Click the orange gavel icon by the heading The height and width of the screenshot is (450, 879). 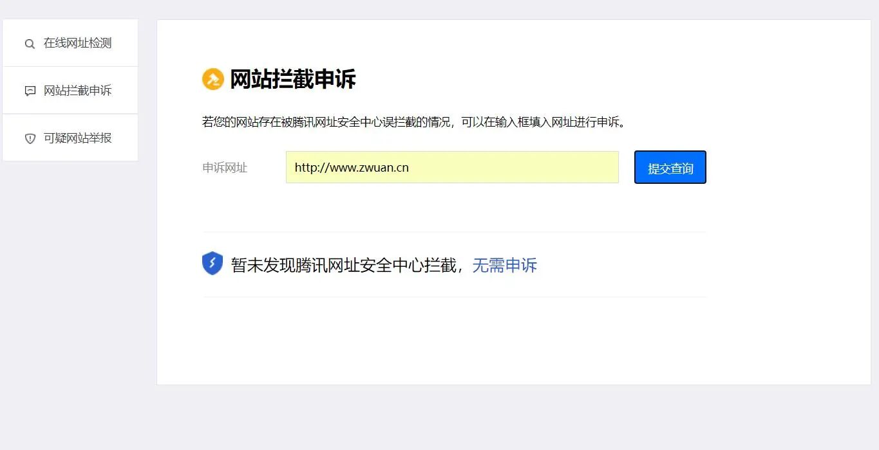[213, 79]
